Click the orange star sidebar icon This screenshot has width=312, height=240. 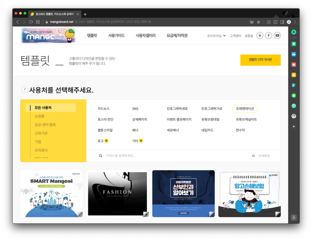(x=294, y=75)
